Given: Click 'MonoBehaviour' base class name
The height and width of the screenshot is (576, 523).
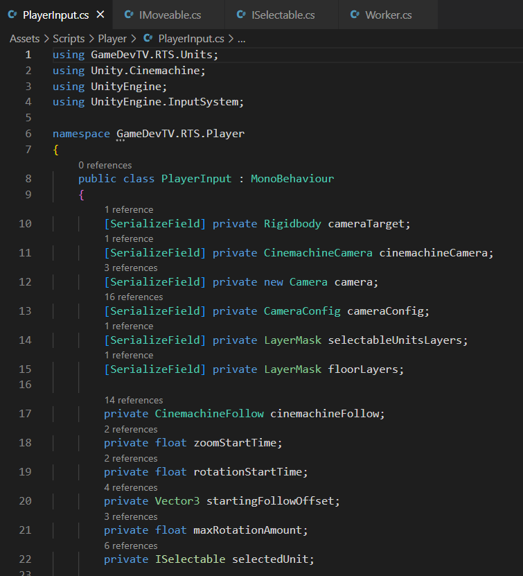Looking at the screenshot, I should click(x=292, y=179).
